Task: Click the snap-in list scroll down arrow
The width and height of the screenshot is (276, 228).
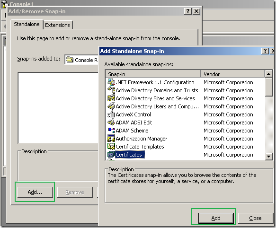Action: (268, 156)
